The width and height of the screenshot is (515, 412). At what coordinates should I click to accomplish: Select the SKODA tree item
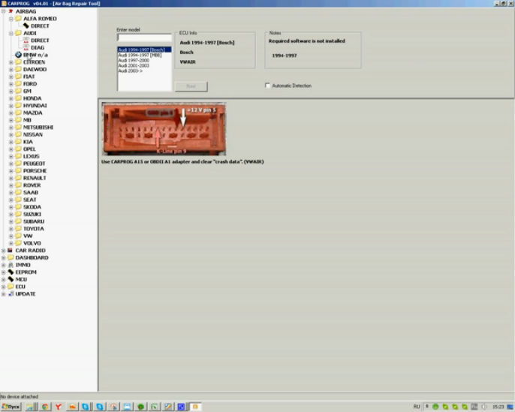[x=32, y=207]
